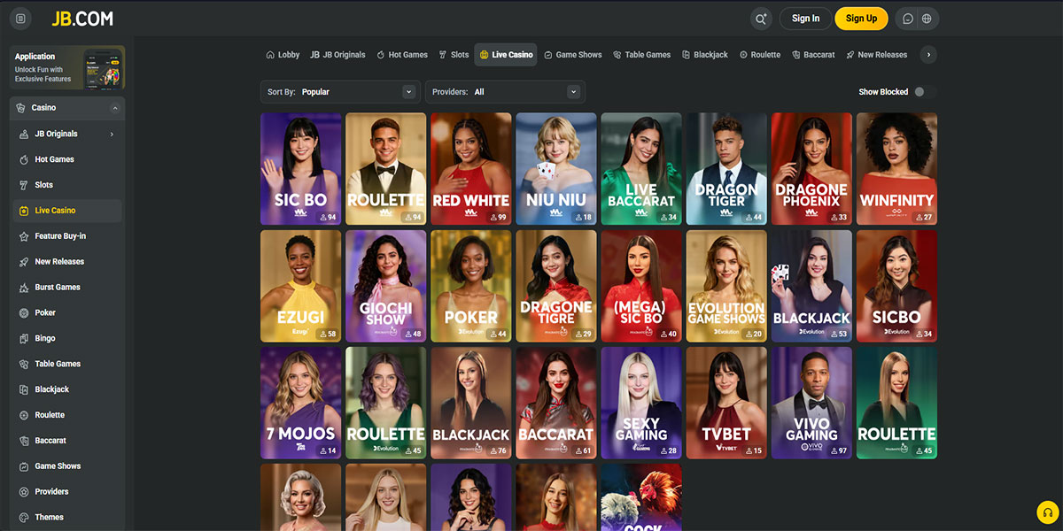Switch to the Hot Games tab
Image resolution: width=1063 pixels, height=531 pixels.
402,55
